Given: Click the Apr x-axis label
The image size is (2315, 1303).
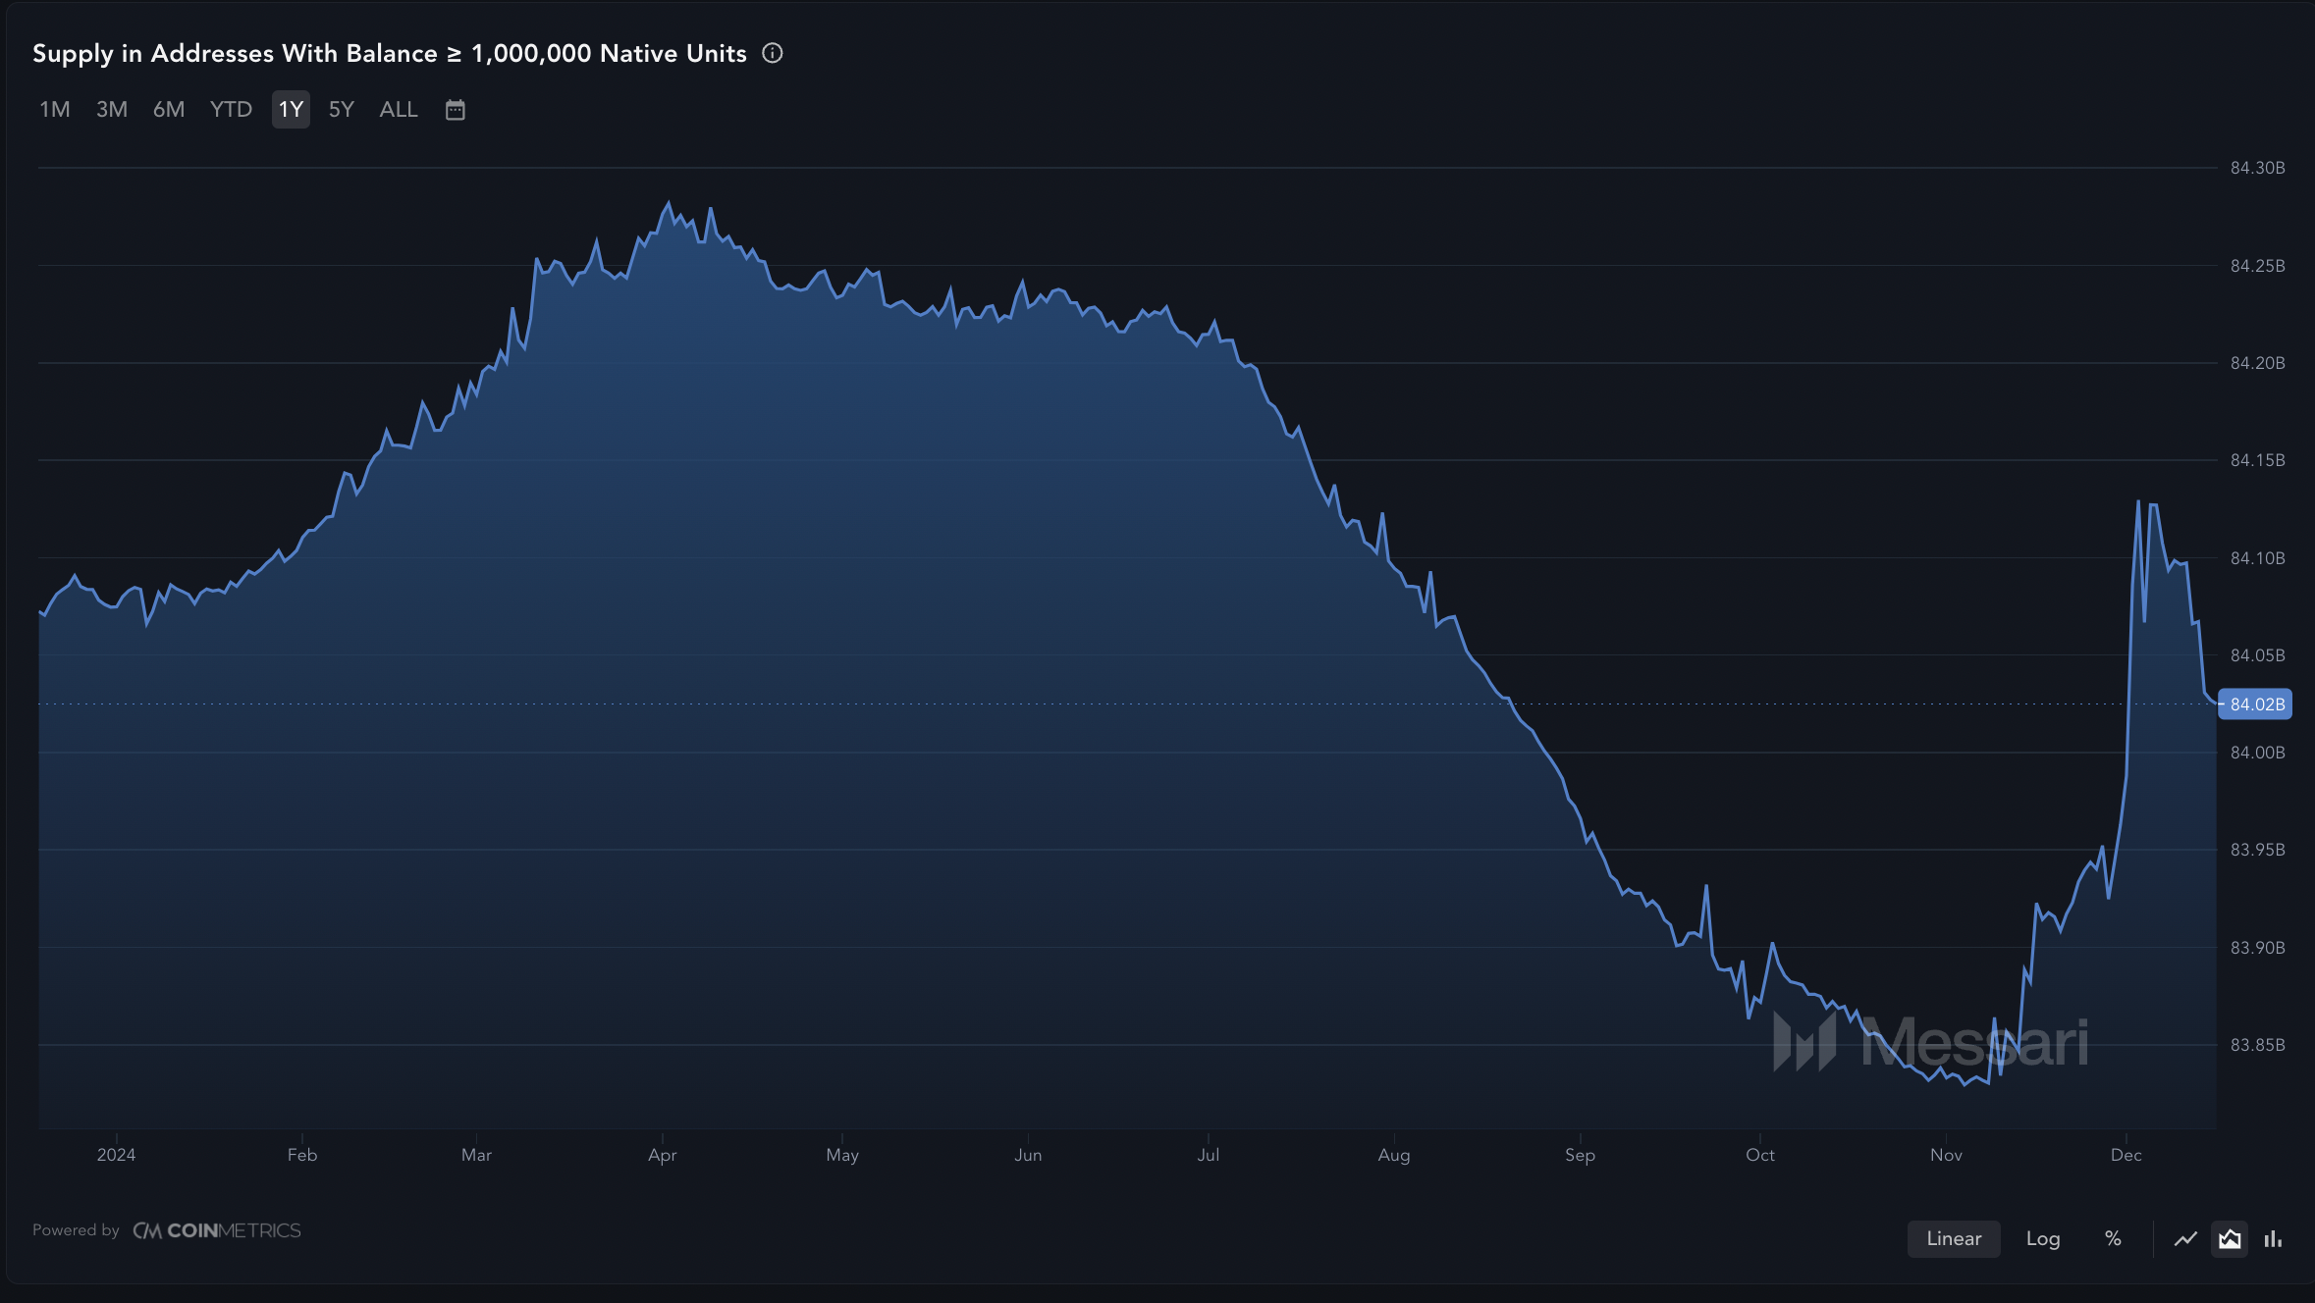Looking at the screenshot, I should pyautogui.click(x=663, y=1155).
